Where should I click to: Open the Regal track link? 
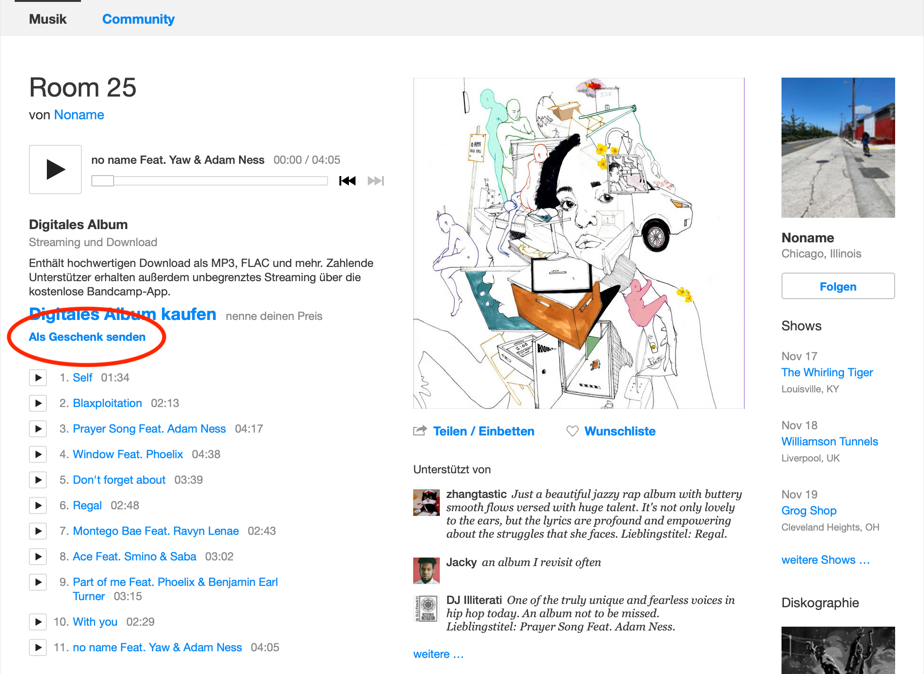pos(87,505)
